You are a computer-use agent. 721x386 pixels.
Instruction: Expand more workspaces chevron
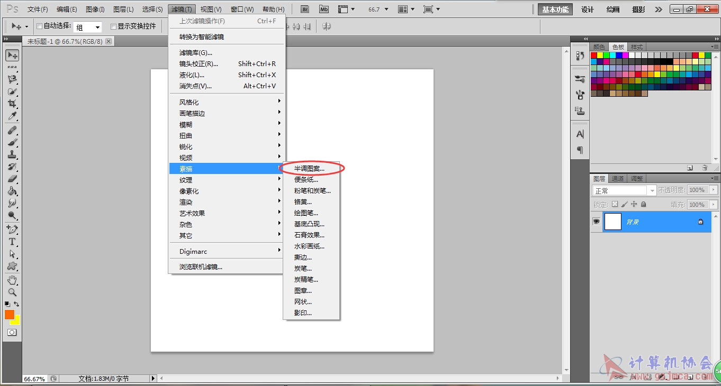click(658, 10)
